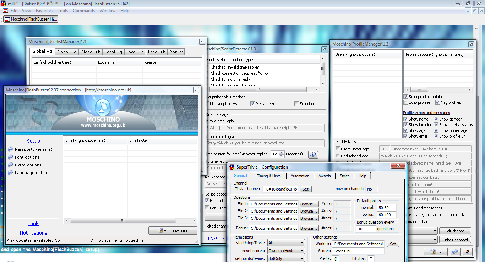Open the mIRC Tools menu
Image resolution: width=485 pixels, height=262 pixels.
pyautogui.click(x=62, y=11)
